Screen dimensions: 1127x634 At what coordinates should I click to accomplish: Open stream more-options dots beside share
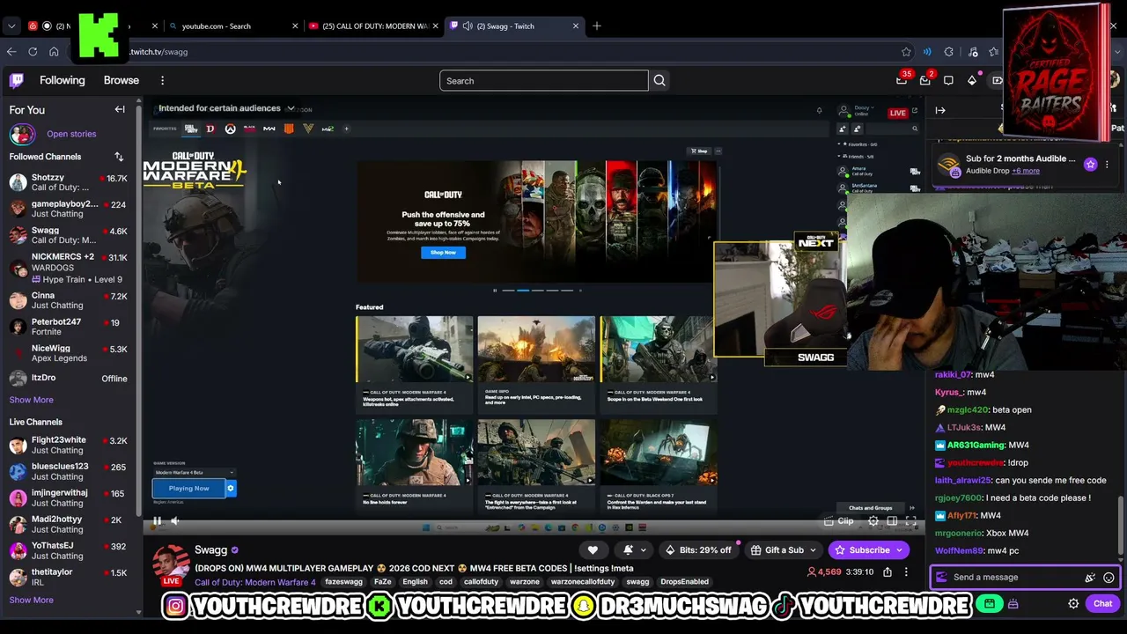[x=906, y=572]
